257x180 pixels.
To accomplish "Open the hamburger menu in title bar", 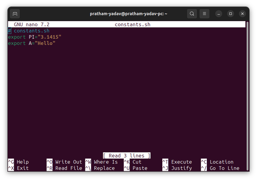I will pos(204,14).
